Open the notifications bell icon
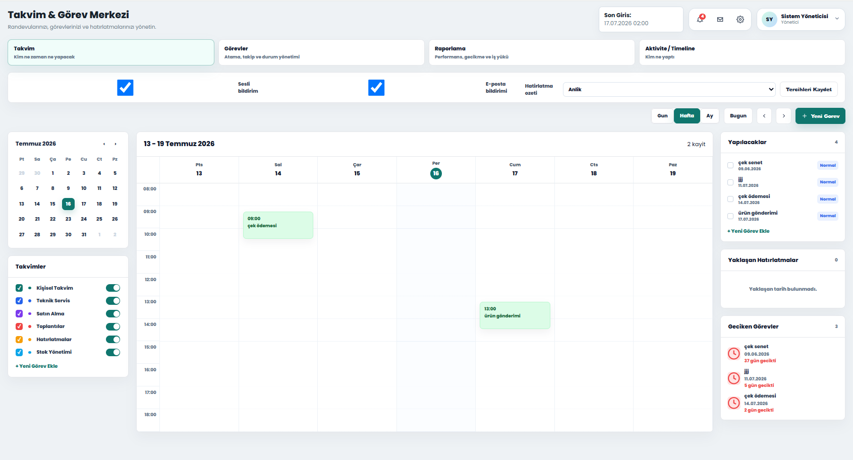The height and width of the screenshot is (460, 853). click(x=700, y=19)
